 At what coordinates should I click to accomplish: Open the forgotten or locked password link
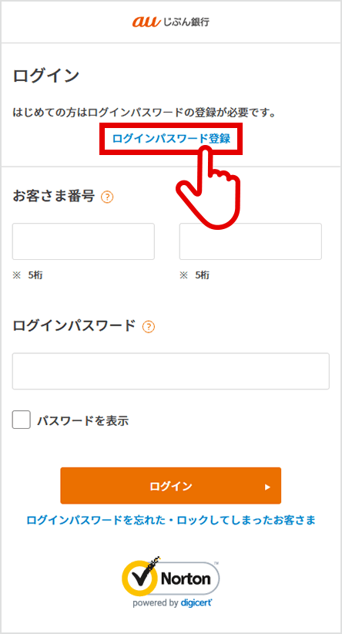(x=171, y=520)
